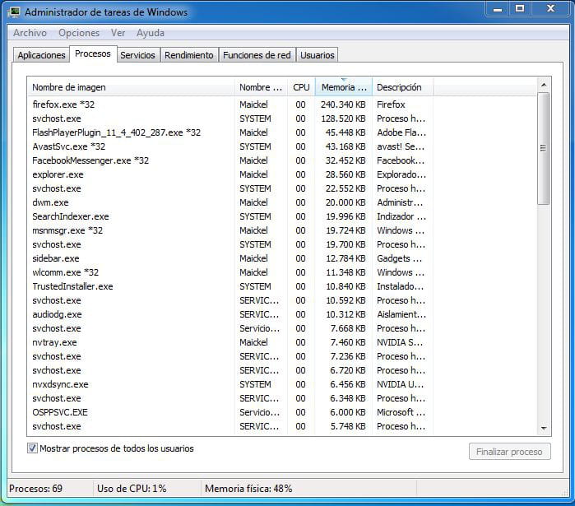Image resolution: width=575 pixels, height=506 pixels.
Task: Select svchost.exe using 6.348 KB
Action: (230, 398)
